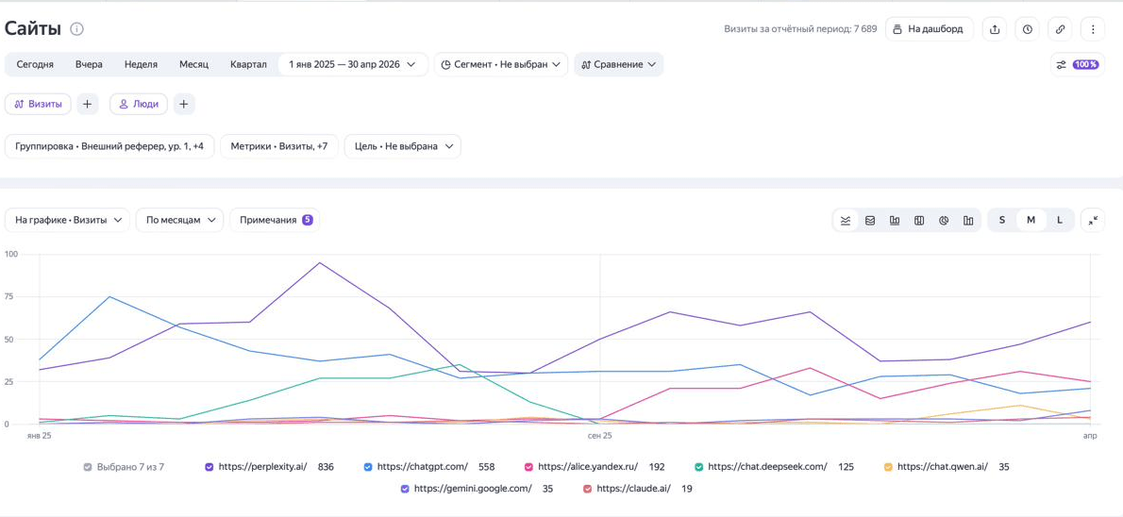Open Метрики • Визиты, +7 settings

(279, 146)
